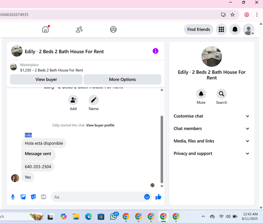The width and height of the screenshot is (263, 223).
Task: Click the Find friends button
Action: (198, 29)
